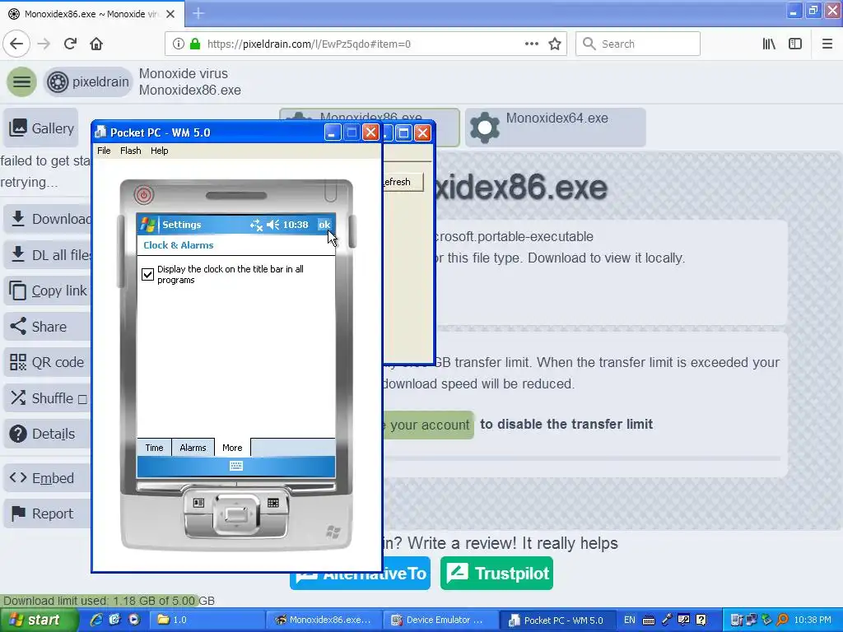Open the Firefox application menu
Screen dimensions: 843x632
[x=827, y=44]
